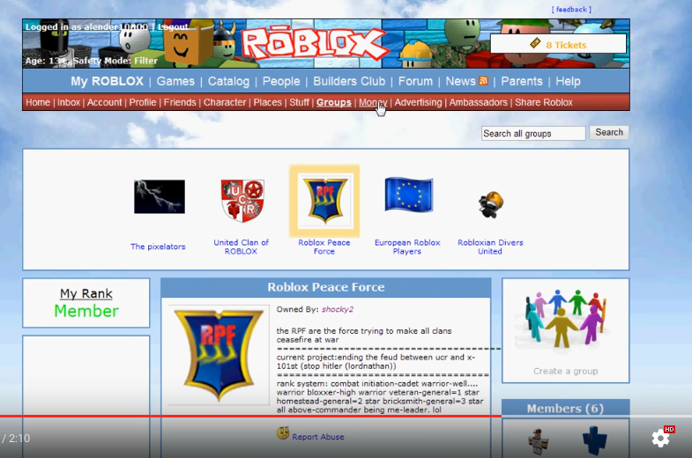The width and height of the screenshot is (692, 458).
Task: Click the feedback link at top
Action: [571, 10]
